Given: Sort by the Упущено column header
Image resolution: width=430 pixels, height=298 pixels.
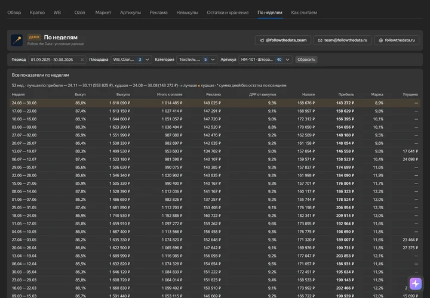Looking at the screenshot, I should pyautogui.click(x=410, y=94).
